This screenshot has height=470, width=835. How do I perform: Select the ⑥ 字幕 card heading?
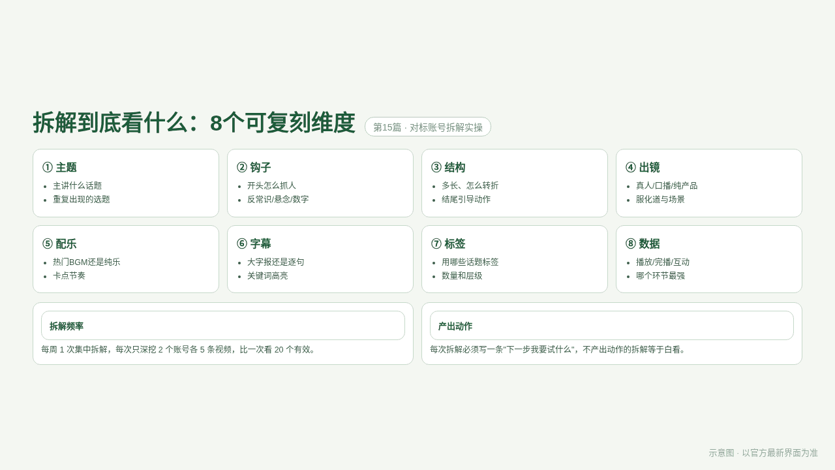click(x=254, y=243)
